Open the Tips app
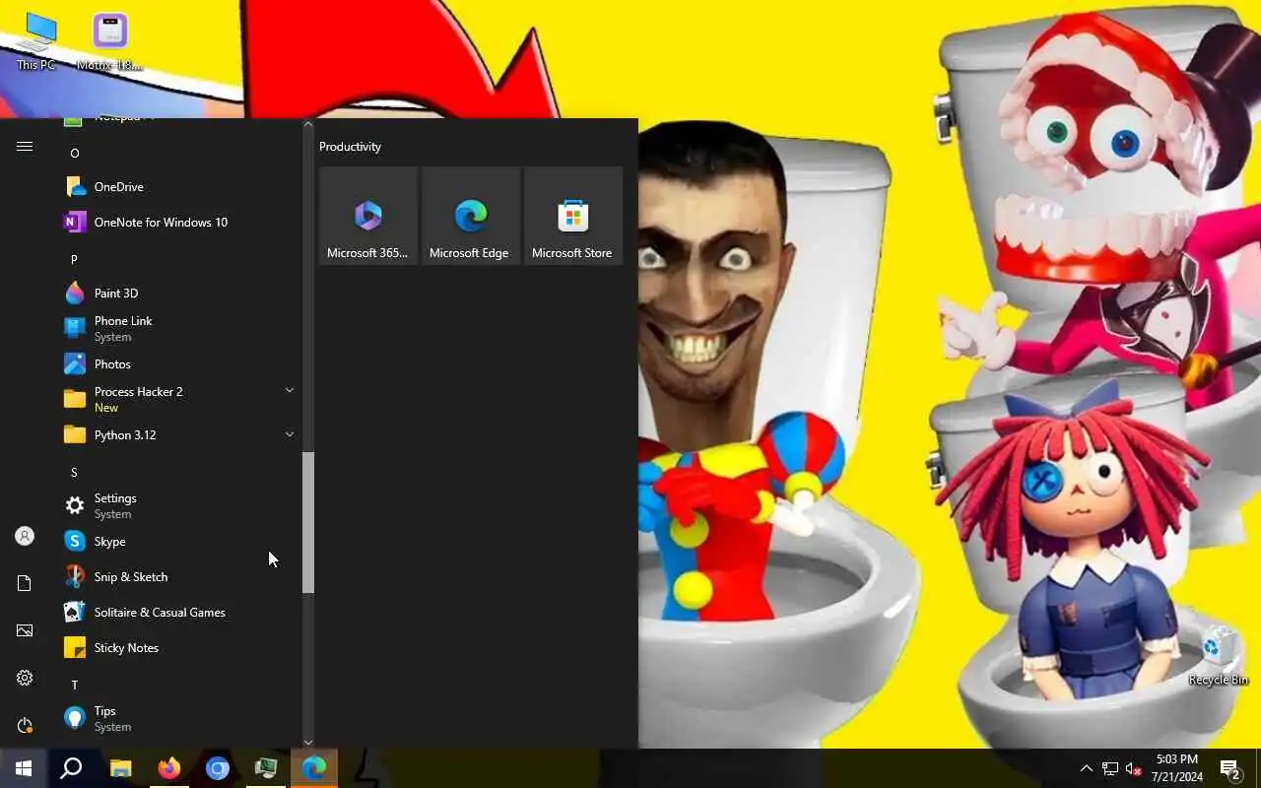The image size is (1261, 788). click(177, 718)
